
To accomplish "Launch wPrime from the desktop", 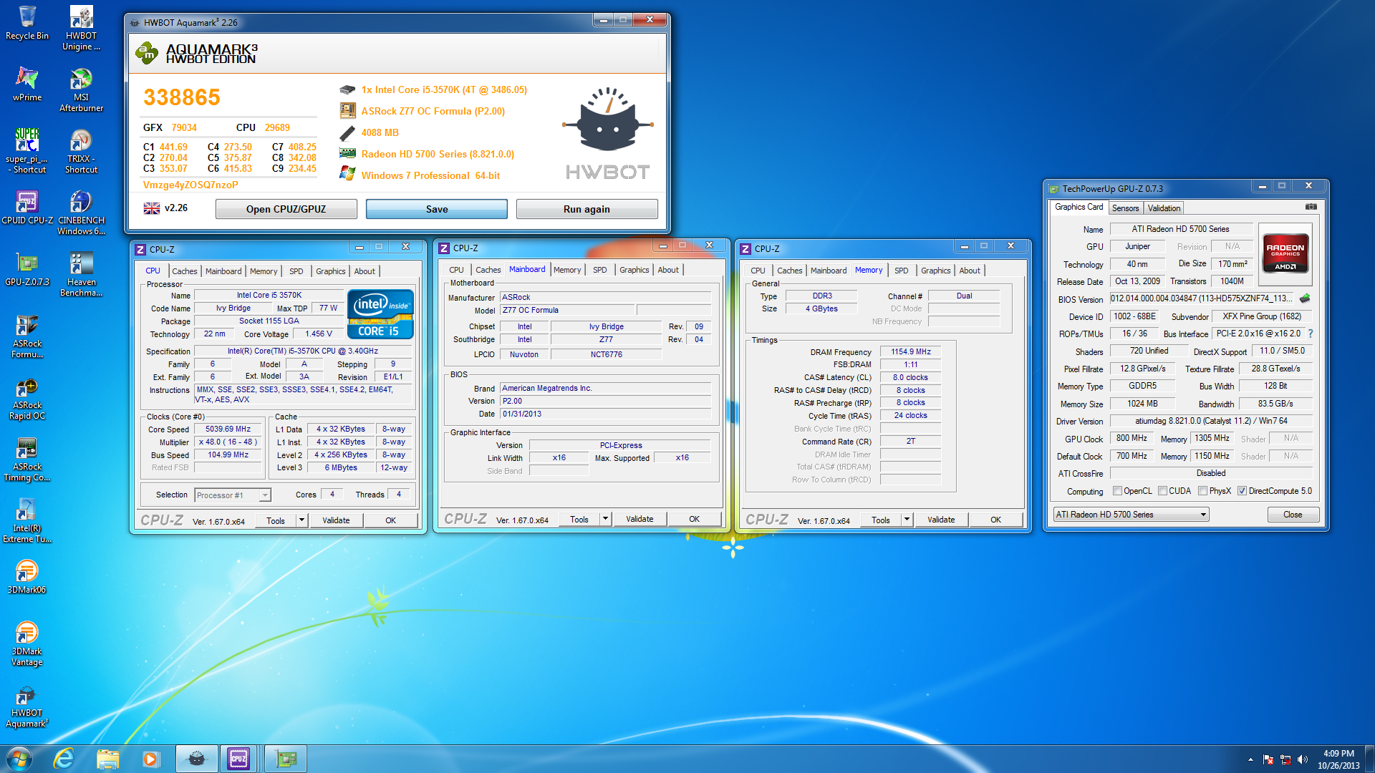I will [x=26, y=84].
